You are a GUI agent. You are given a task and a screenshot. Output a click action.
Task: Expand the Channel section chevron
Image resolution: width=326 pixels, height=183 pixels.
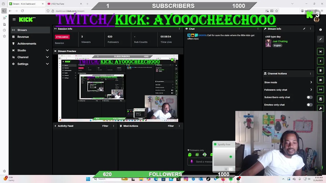pos(47,57)
